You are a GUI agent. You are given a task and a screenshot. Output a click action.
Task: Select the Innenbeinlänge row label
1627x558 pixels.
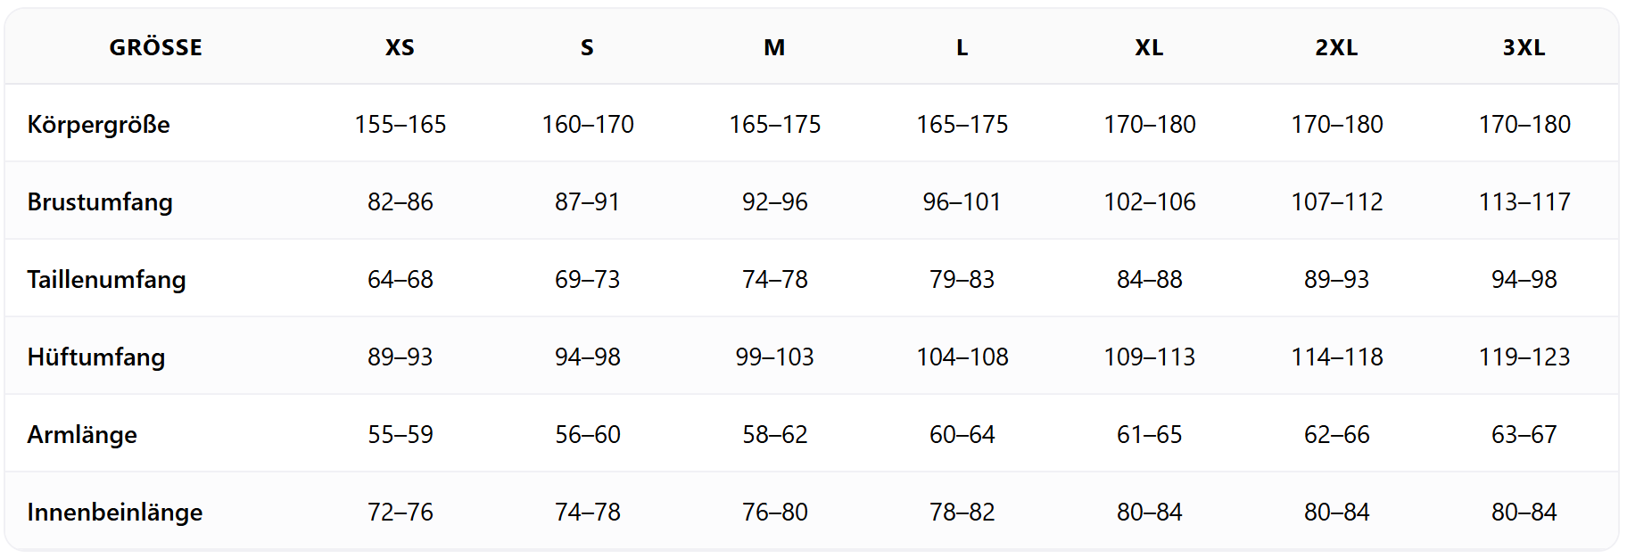[115, 512]
